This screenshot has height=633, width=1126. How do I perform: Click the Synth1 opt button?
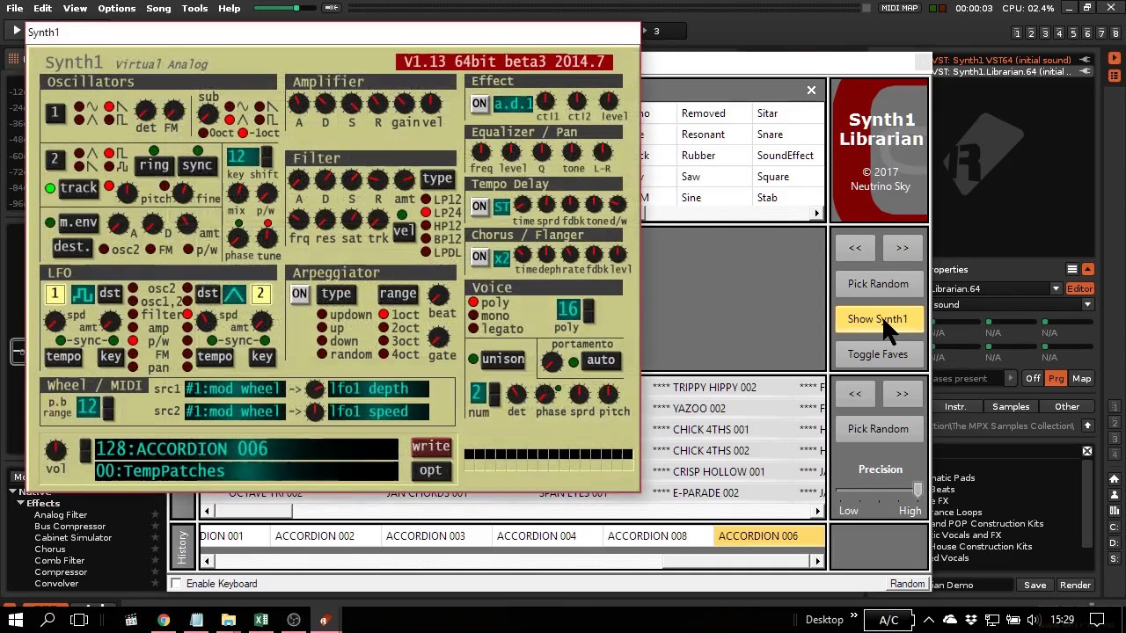pyautogui.click(x=431, y=470)
